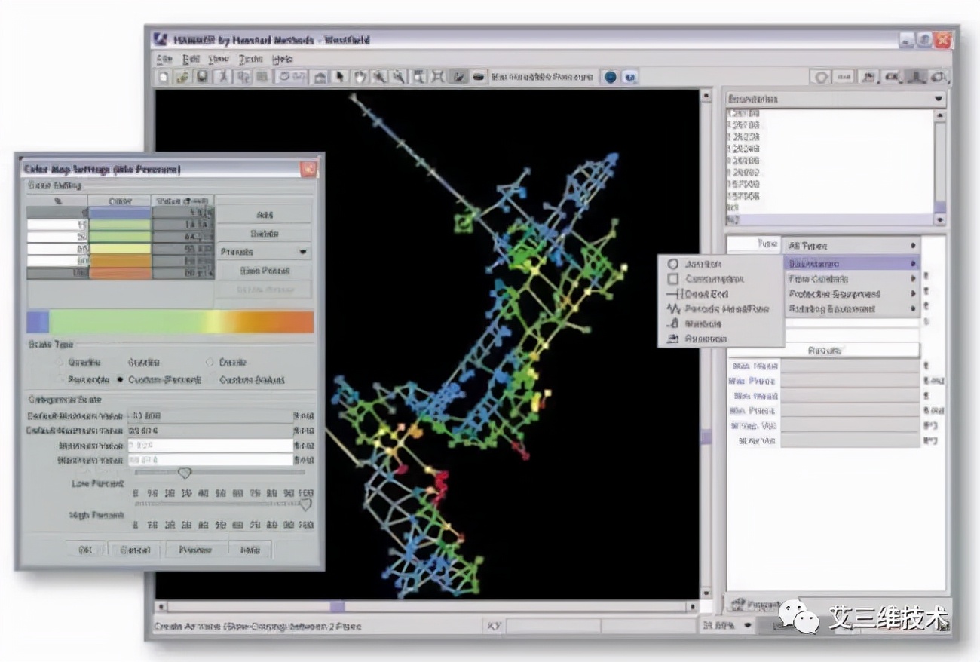The height and width of the screenshot is (662, 980).
Task: Select the arrow pointer tool
Action: pos(340,77)
